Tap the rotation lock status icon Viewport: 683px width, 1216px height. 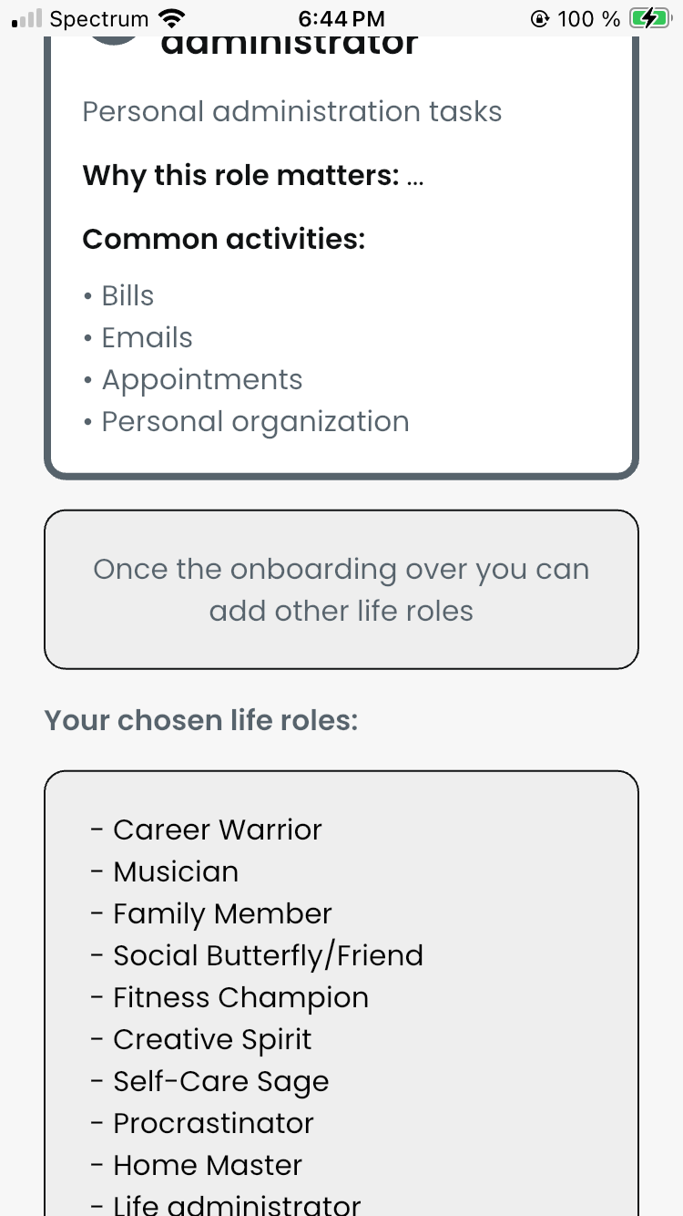pos(540,19)
